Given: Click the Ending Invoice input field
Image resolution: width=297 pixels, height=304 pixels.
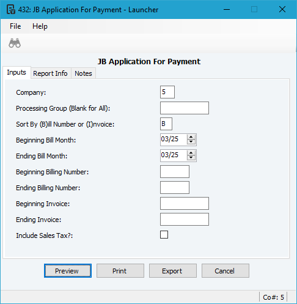Looking at the screenshot, I should point(185,219).
